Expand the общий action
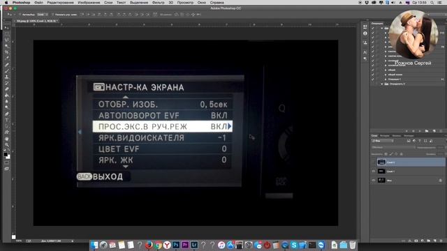This screenshot has height=251, width=447. [x=386, y=70]
